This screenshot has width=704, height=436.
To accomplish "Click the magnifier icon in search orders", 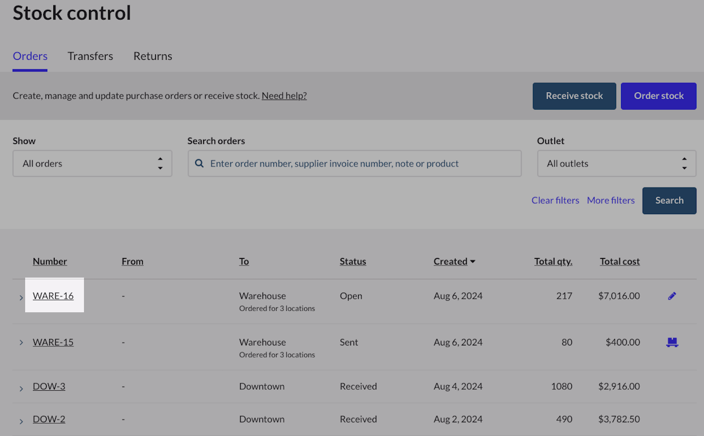I will tap(199, 163).
